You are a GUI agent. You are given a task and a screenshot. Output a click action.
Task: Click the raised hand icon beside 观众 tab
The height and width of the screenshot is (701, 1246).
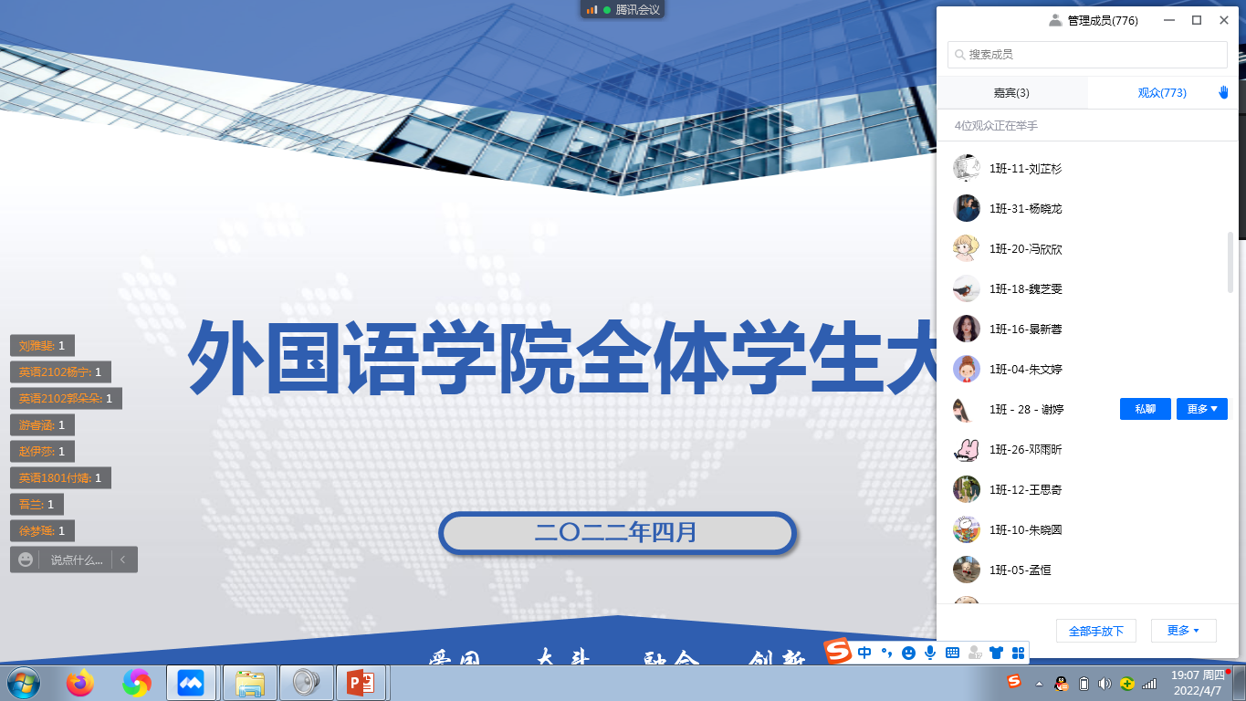pos(1224,92)
